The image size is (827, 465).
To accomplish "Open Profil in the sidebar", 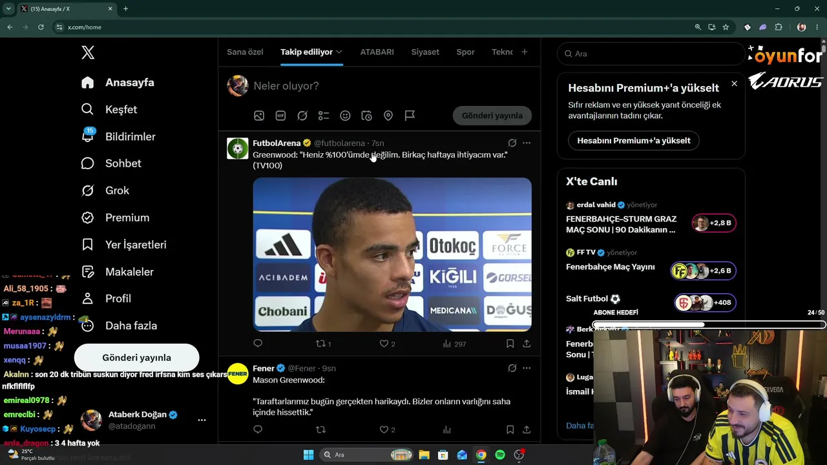I will 106,298.
